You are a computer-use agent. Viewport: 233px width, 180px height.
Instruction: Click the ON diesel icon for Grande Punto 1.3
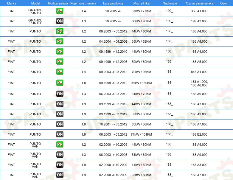click(x=60, y=21)
